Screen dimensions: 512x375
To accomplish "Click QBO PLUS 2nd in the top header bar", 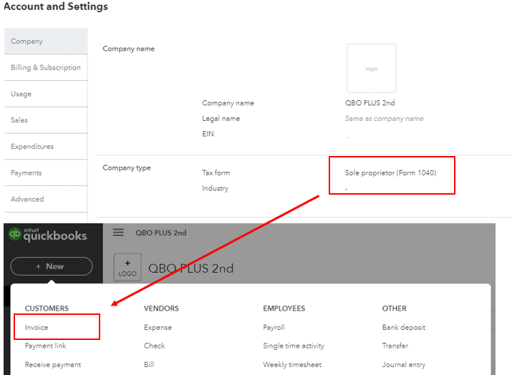I will click(161, 233).
